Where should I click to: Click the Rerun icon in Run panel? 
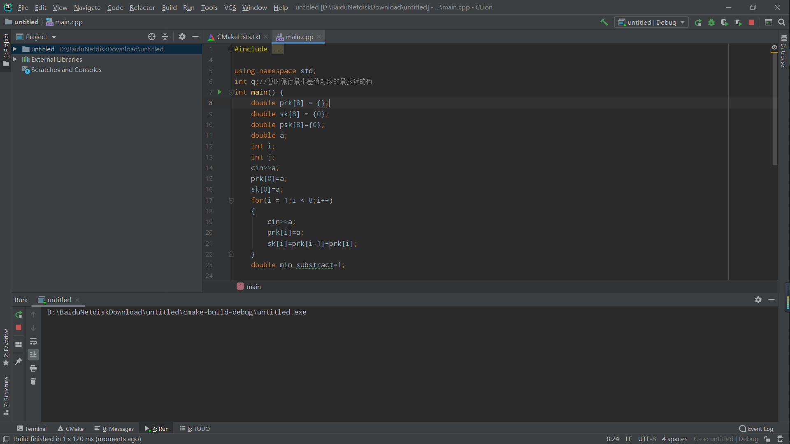(19, 314)
